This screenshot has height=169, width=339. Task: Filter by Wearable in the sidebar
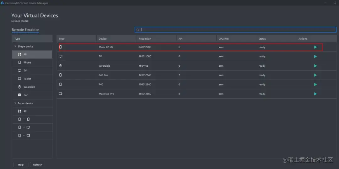[32, 87]
